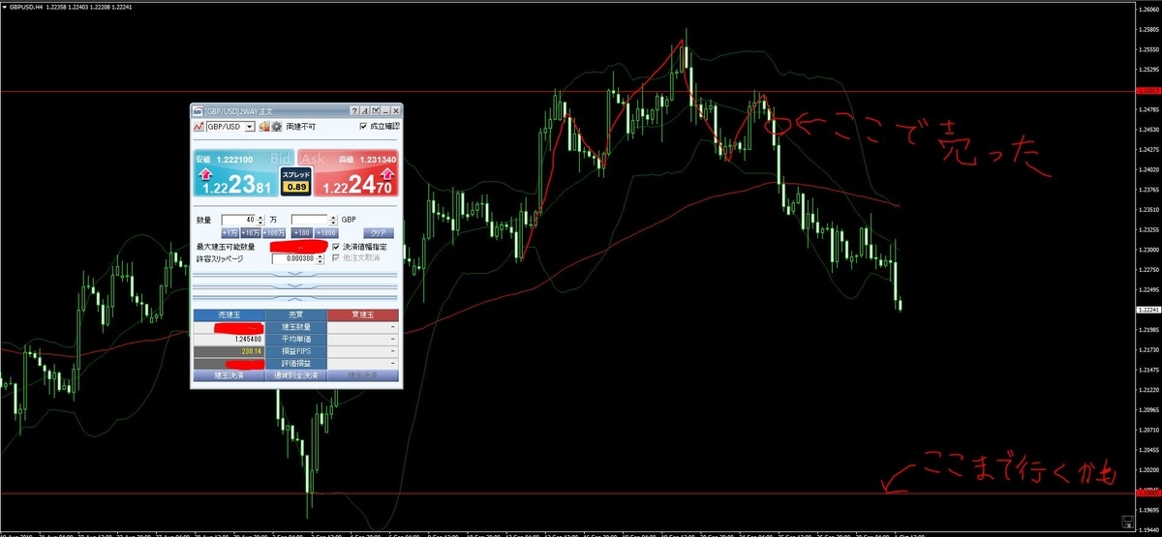Click the スプレッド 0.89 indicator
The width and height of the screenshot is (1162, 537).
[x=295, y=180]
